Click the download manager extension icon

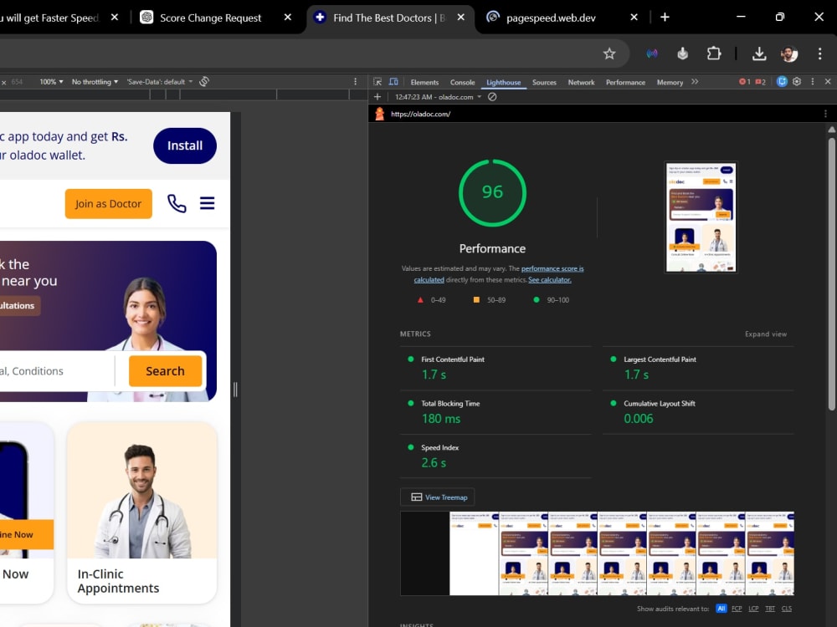(682, 54)
